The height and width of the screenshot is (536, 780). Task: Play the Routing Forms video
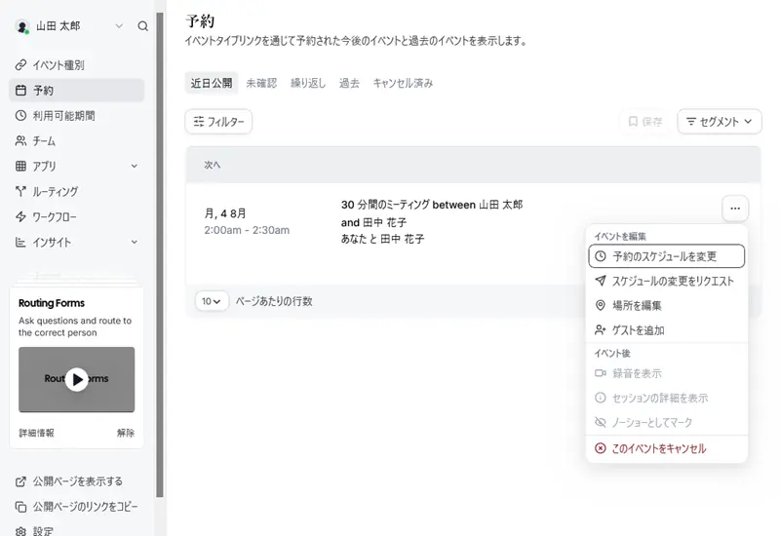click(x=77, y=379)
